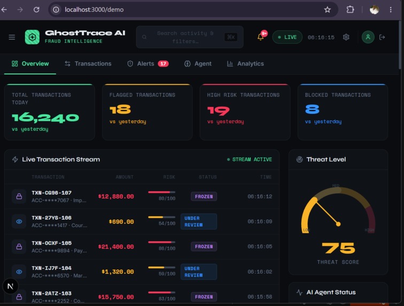Click the 75 threat score value
404x306 pixels.
point(338,248)
